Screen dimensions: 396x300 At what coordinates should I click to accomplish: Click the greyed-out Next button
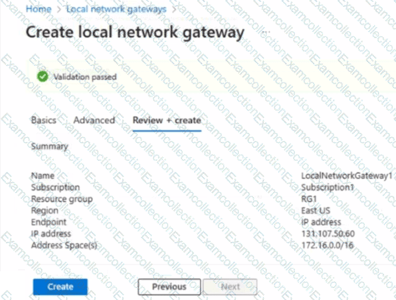tap(230, 287)
